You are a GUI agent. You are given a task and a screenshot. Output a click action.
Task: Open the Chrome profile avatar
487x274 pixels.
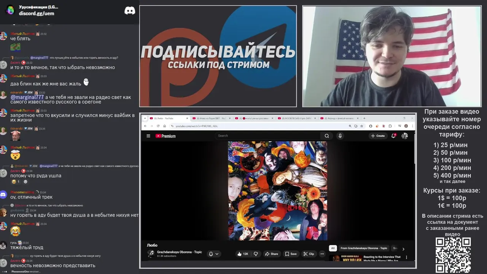pos(406,126)
